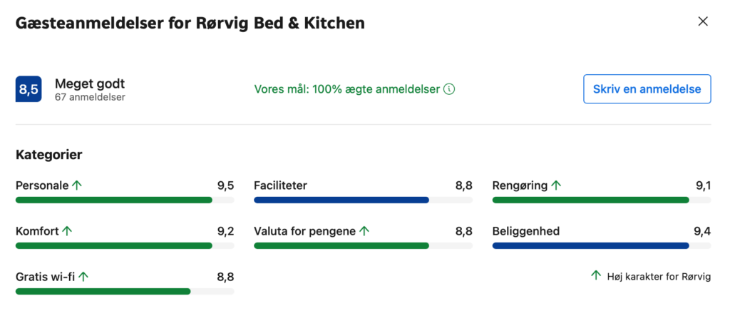Image resolution: width=730 pixels, height=311 pixels.
Task: Click the green arrow next to Personale
Action: pyautogui.click(x=77, y=185)
